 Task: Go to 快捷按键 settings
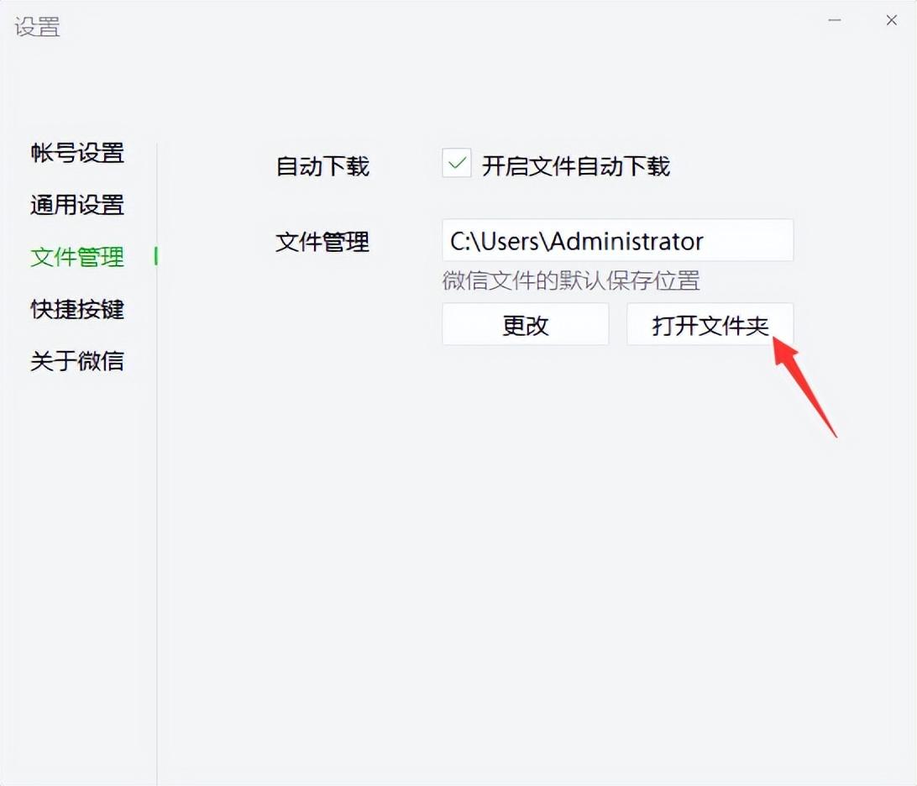pyautogui.click(x=77, y=309)
